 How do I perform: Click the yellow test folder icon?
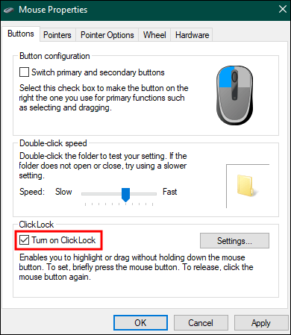[x=246, y=186]
